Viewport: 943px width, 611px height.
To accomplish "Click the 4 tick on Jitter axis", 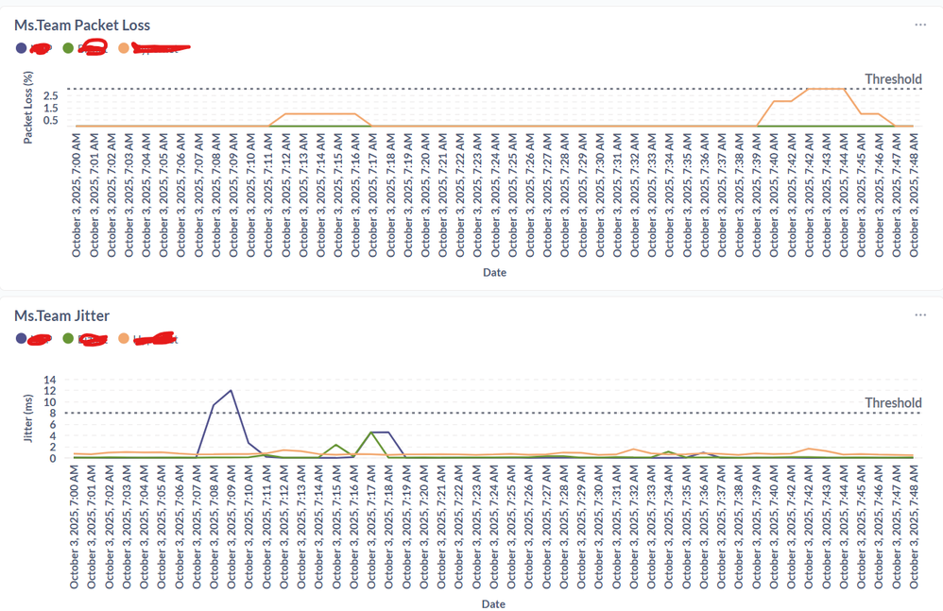I will tap(53, 436).
